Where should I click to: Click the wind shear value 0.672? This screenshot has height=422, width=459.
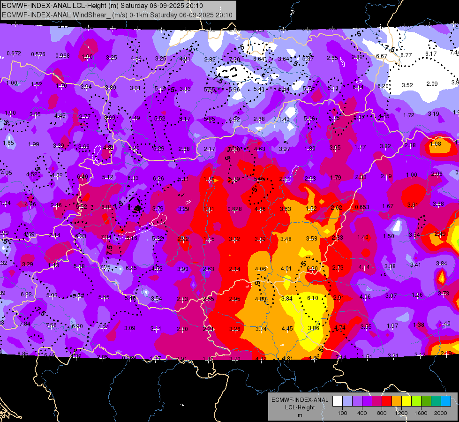[x=14, y=53]
